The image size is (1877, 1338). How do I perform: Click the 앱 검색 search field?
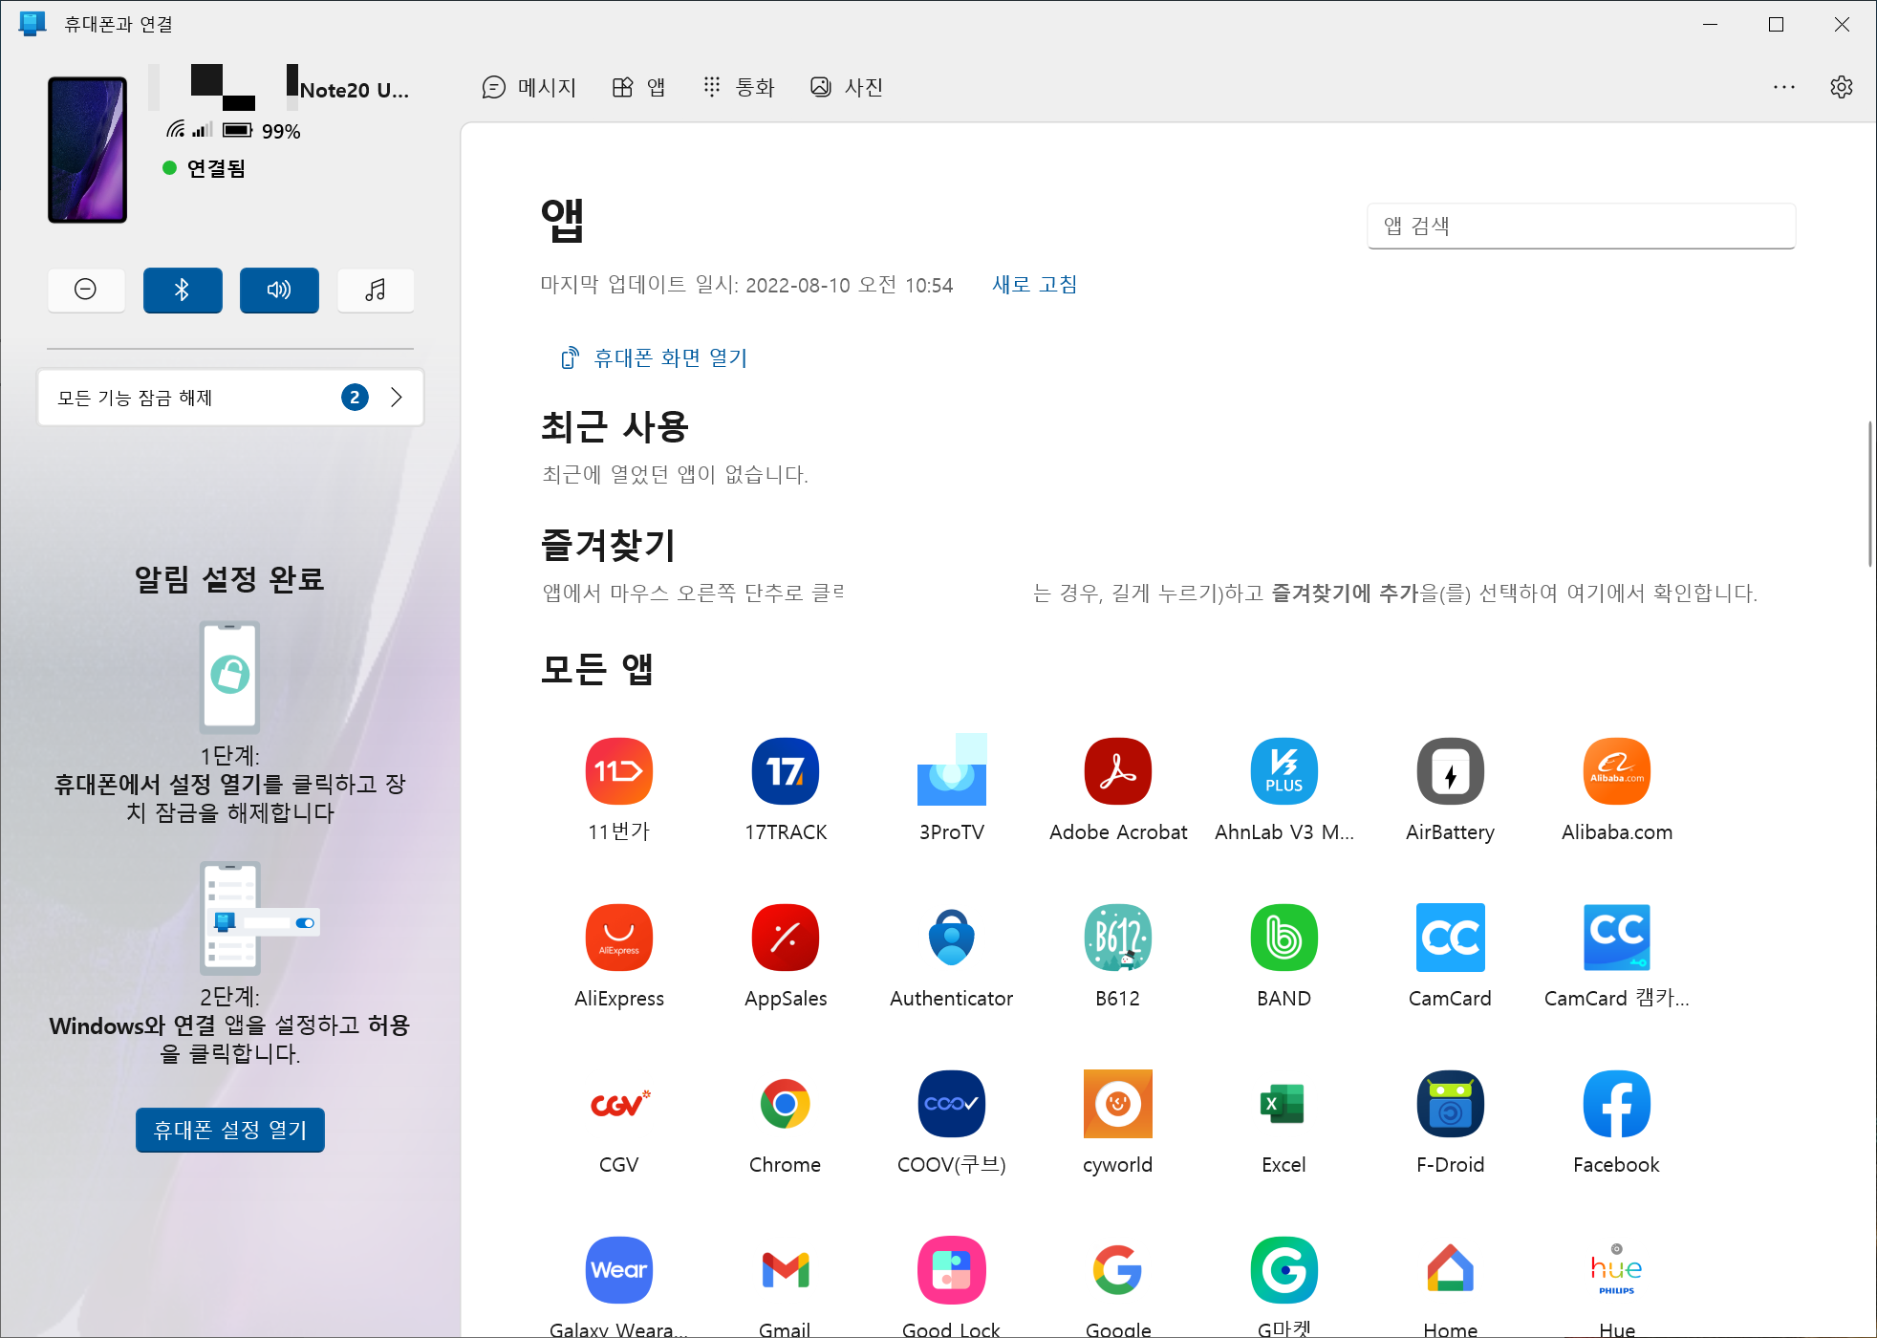click(x=1581, y=227)
